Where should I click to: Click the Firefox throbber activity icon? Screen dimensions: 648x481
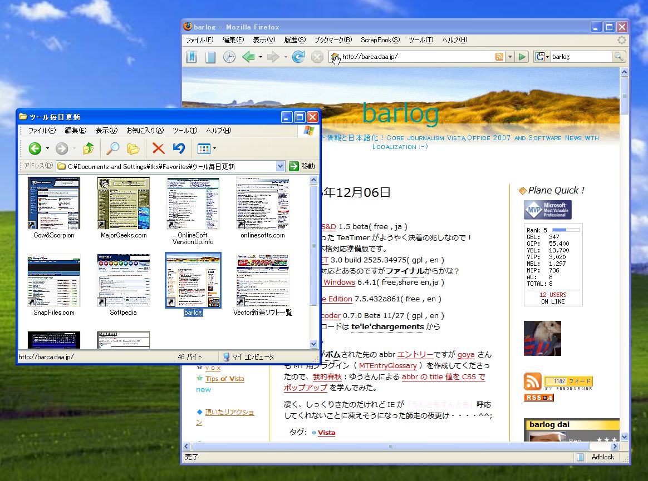point(621,40)
